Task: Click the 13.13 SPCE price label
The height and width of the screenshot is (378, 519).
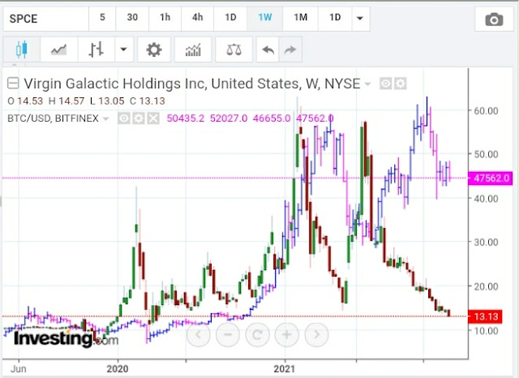Action: pyautogui.click(x=485, y=317)
